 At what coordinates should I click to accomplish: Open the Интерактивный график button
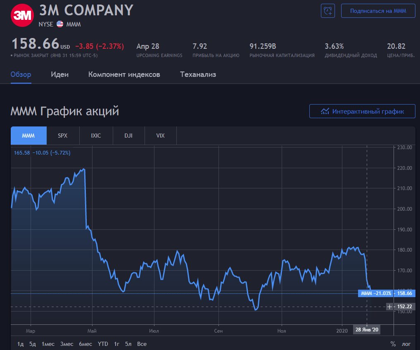tap(362, 111)
